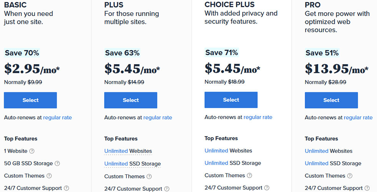The image size is (377, 192).
Task: Show tooltip for Basic 24/7 Customer Support
Action: [66, 188]
